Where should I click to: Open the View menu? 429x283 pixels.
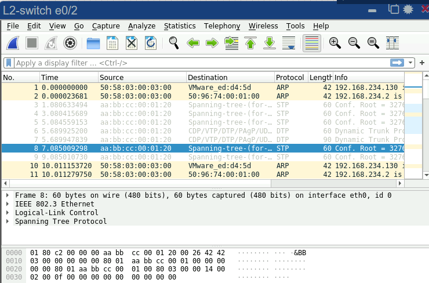[x=57, y=26]
